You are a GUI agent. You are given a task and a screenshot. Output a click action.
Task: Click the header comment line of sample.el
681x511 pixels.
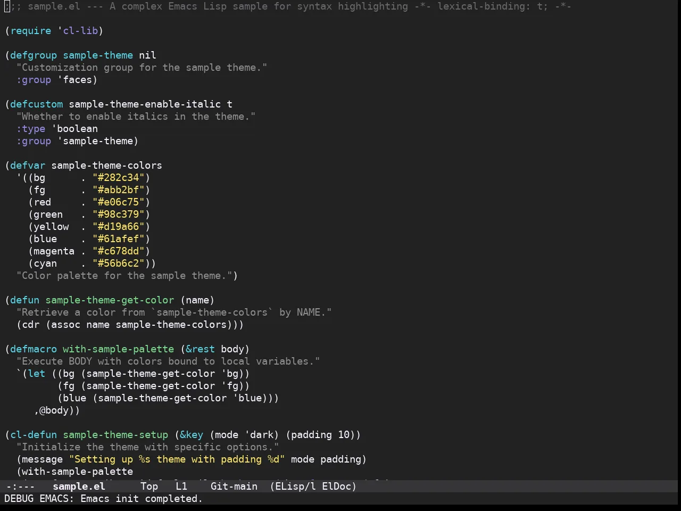point(287,6)
